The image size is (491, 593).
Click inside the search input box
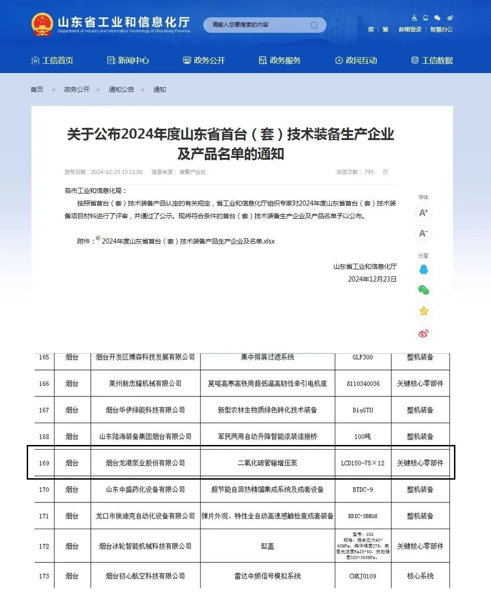click(253, 25)
